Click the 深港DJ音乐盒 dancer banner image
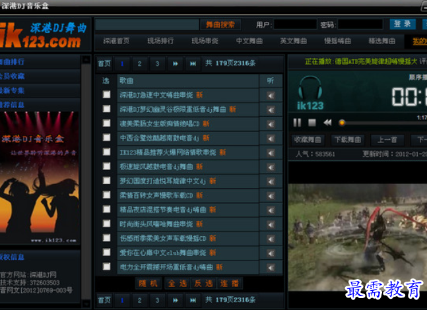 40,178
